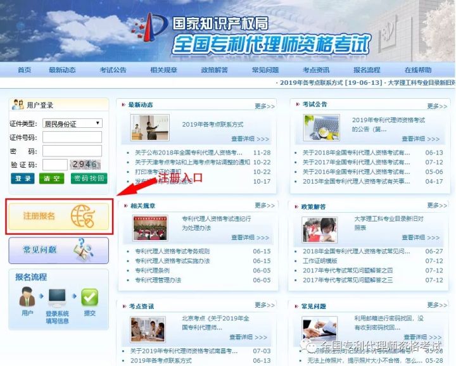The image size is (456, 366).
Task: Open 关于2017年全国专利代理人资格考试有... announcement
Action: [356, 162]
